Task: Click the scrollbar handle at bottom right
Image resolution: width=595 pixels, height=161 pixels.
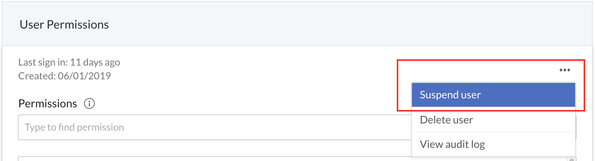Action: click(x=572, y=160)
